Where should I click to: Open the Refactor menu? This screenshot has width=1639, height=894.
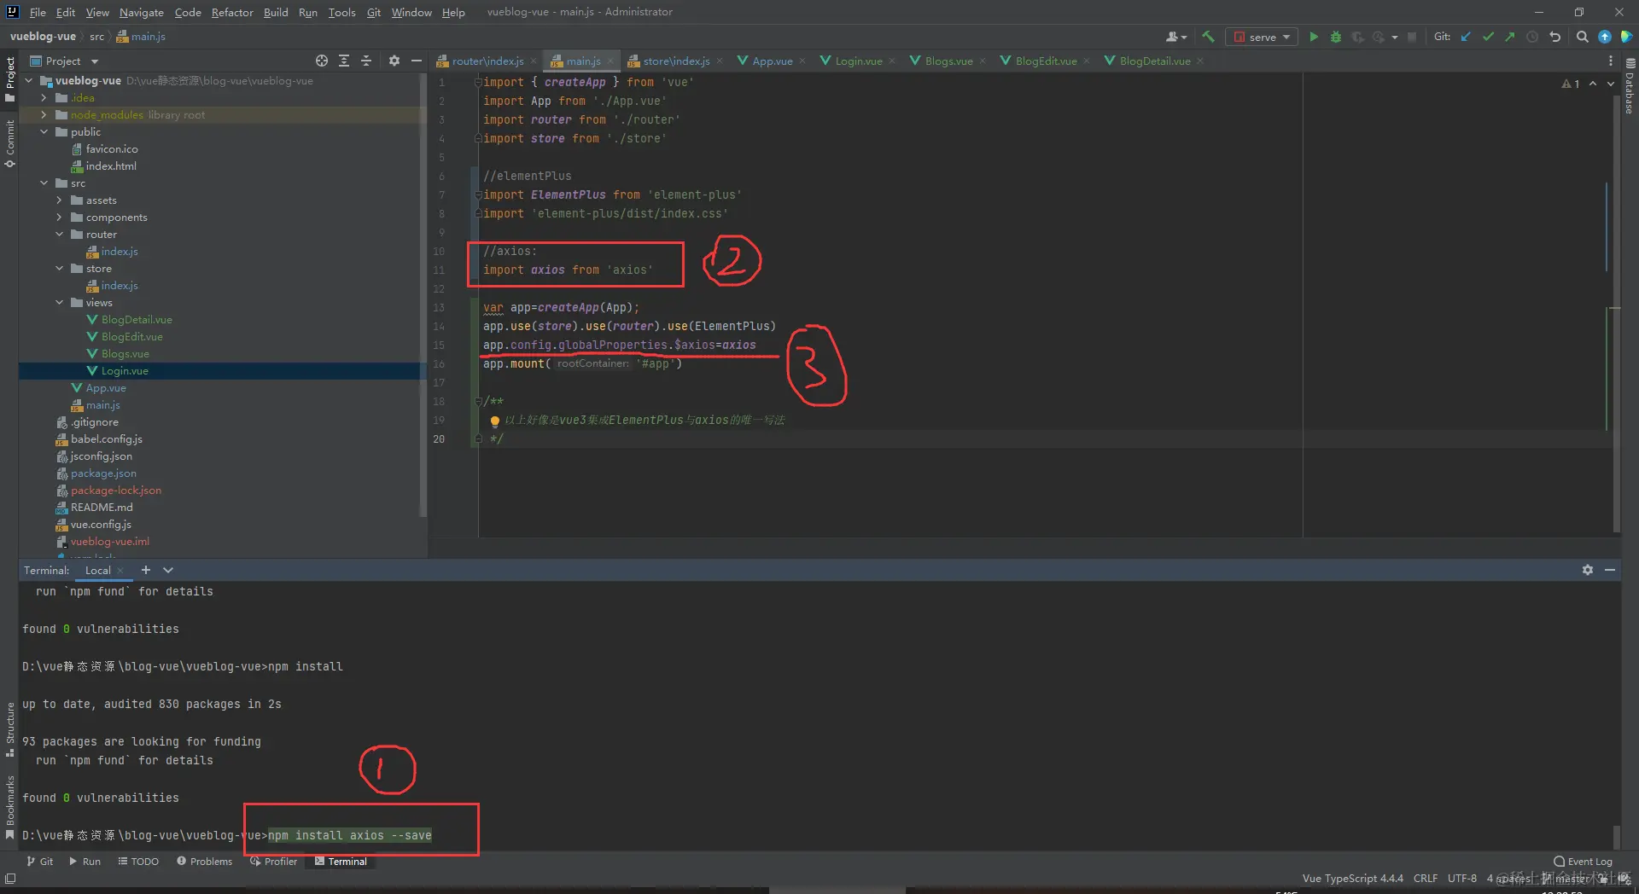[232, 12]
